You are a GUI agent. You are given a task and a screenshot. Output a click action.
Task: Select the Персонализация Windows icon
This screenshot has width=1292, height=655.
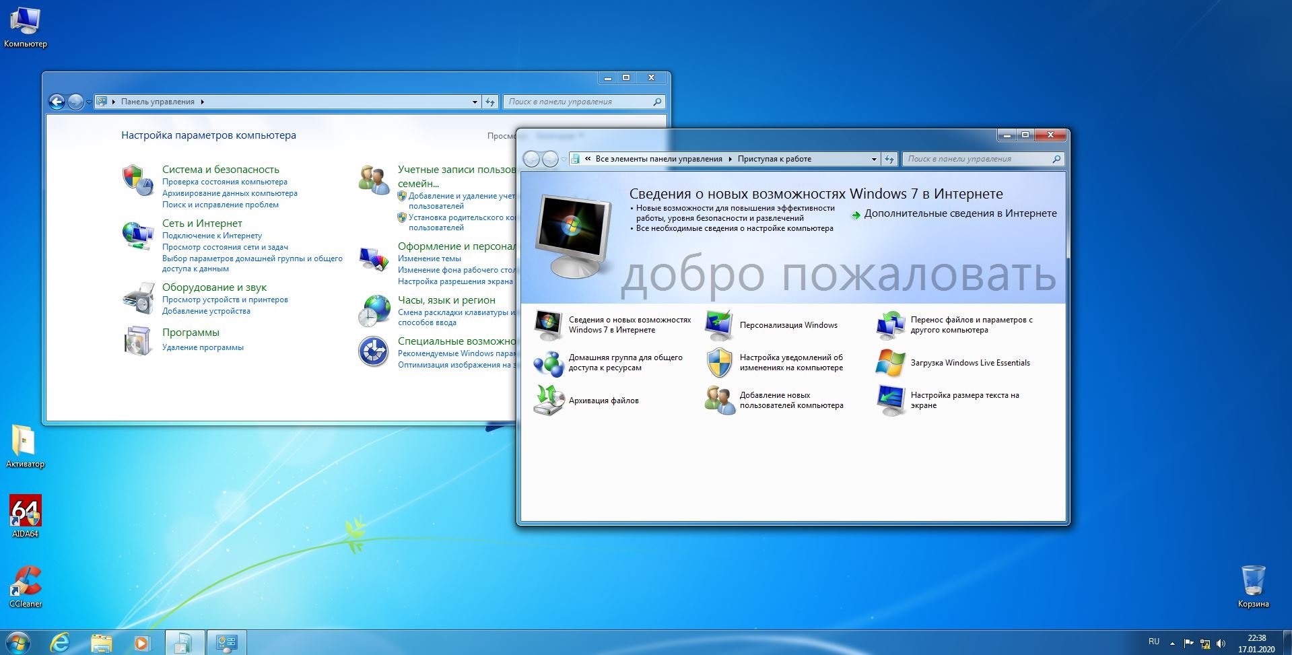click(719, 325)
